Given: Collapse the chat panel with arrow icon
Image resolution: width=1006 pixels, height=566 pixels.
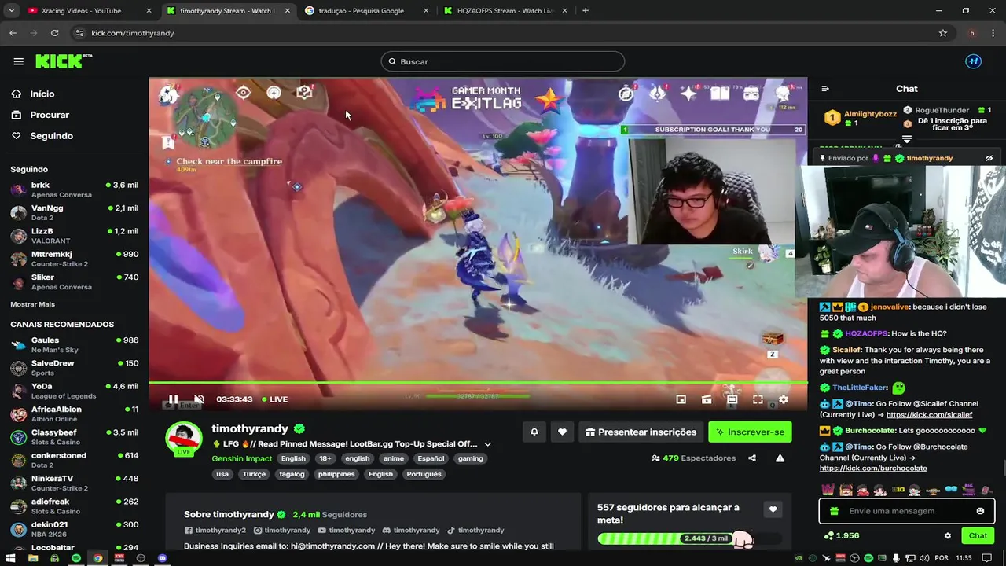Looking at the screenshot, I should (824, 89).
